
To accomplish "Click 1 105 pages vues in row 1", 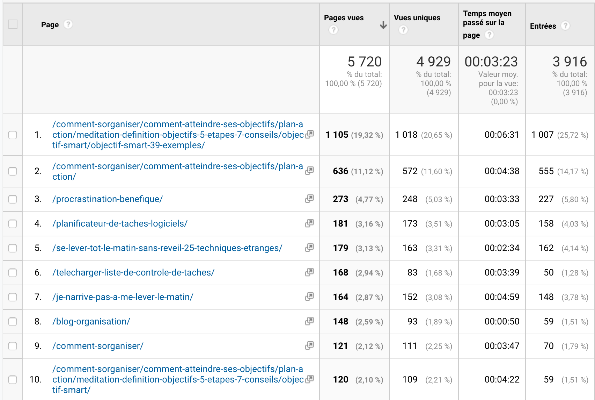I will tap(337, 135).
